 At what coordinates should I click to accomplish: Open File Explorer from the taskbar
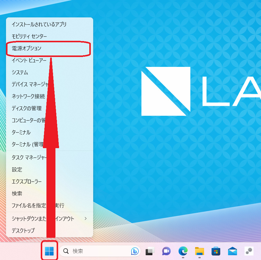199,251
